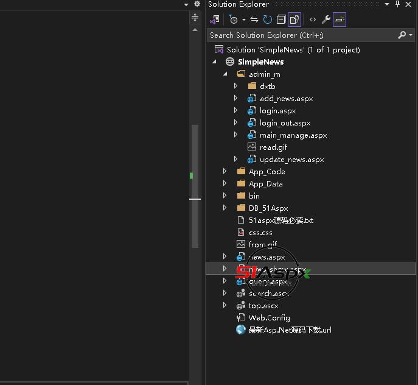
Task: Select top.ascx file
Action: coord(263,306)
